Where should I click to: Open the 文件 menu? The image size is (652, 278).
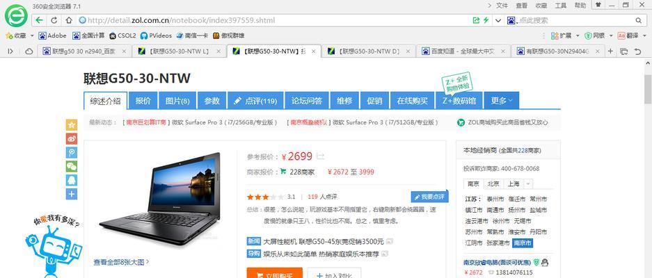tap(502, 6)
